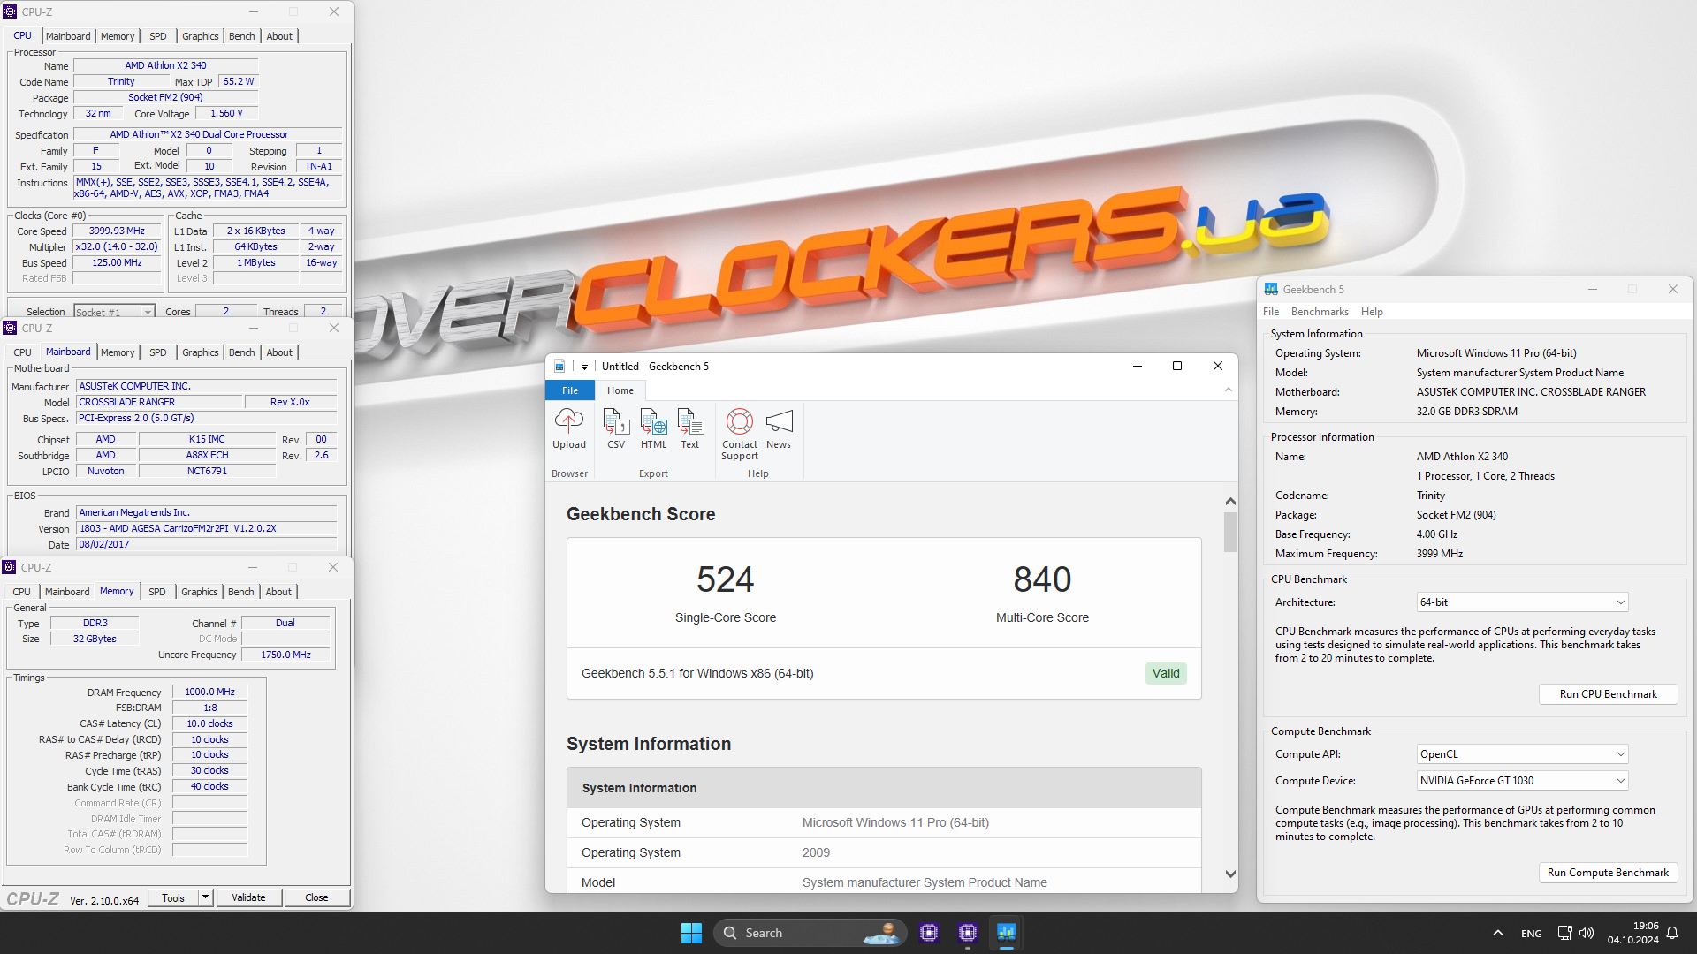1697x954 pixels.
Task: Click the BIOS Version 1803 field
Action: click(206, 528)
